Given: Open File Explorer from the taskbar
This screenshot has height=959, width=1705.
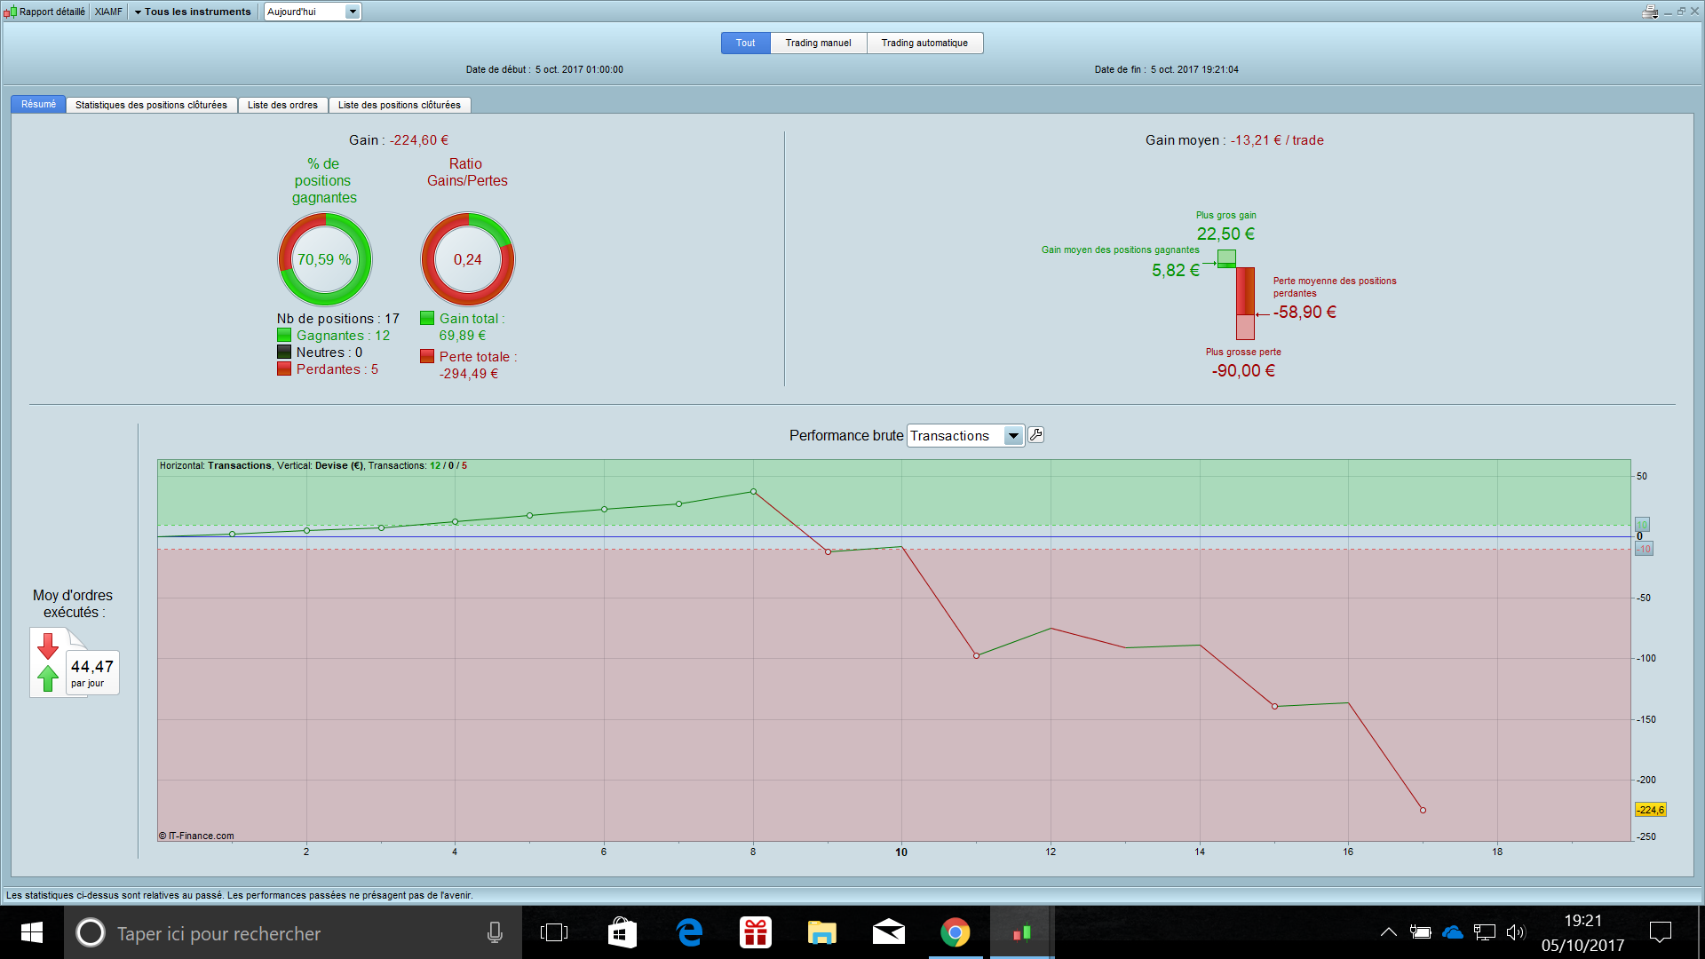Looking at the screenshot, I should point(822,932).
